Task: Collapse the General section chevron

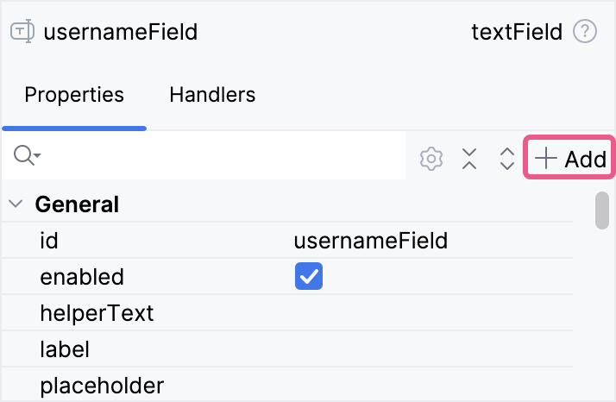Action: click(x=16, y=204)
